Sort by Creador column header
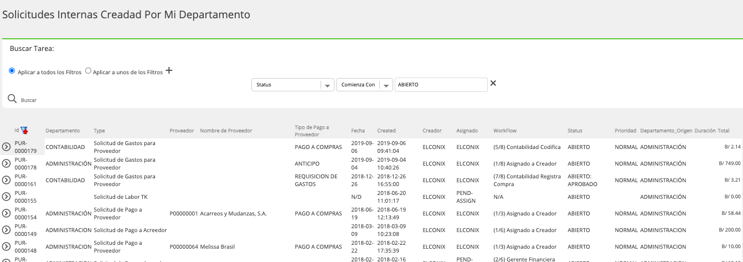 tap(432, 131)
